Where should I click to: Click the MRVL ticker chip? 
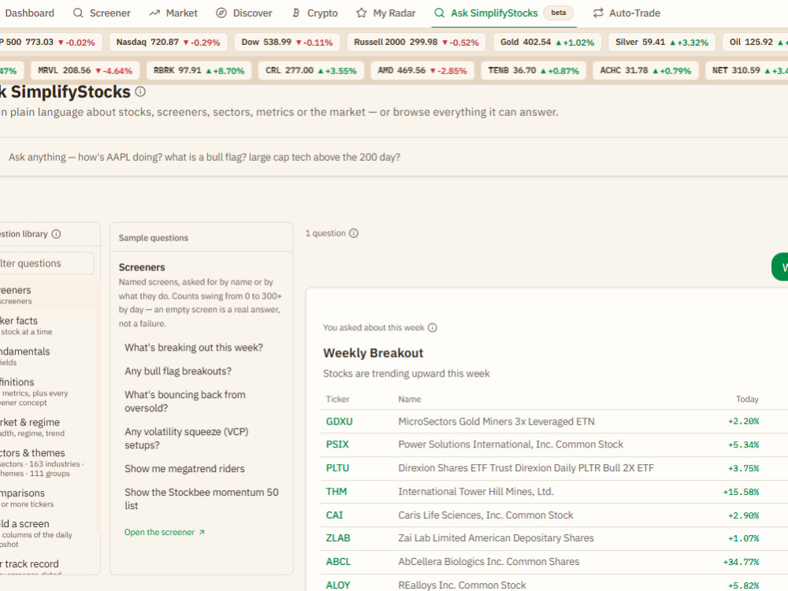pos(85,71)
